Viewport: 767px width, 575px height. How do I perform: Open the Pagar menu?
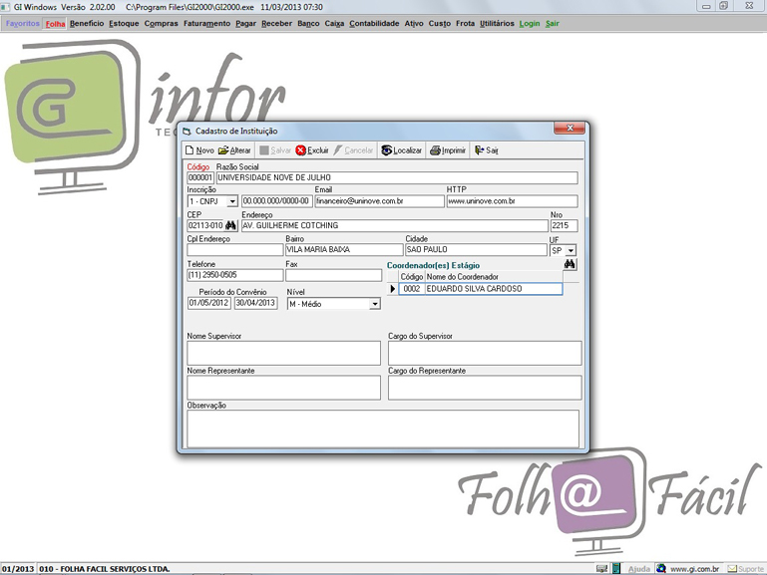click(245, 24)
